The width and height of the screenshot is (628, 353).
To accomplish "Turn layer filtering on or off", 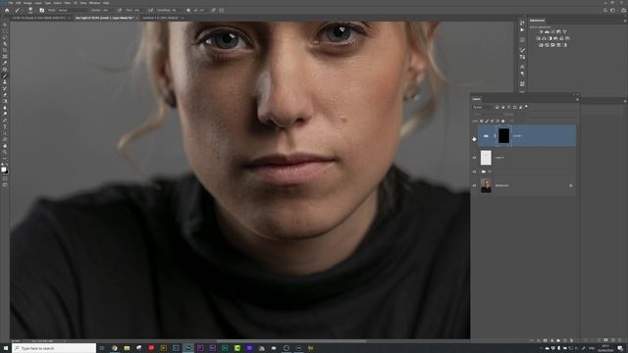I will [526, 107].
